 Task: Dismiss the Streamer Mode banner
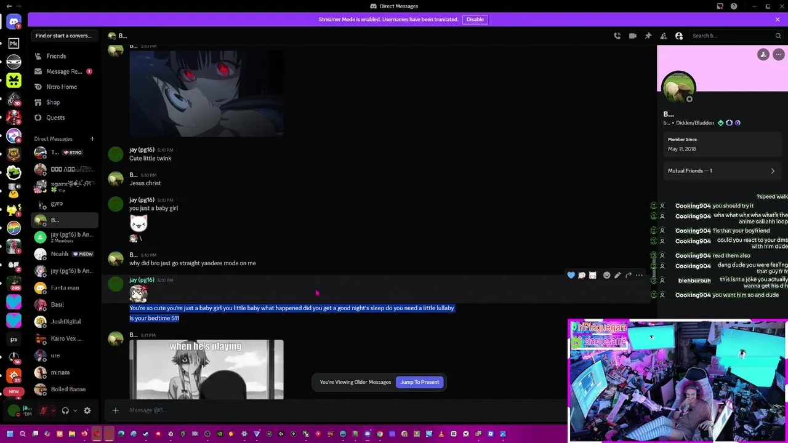tap(778, 19)
